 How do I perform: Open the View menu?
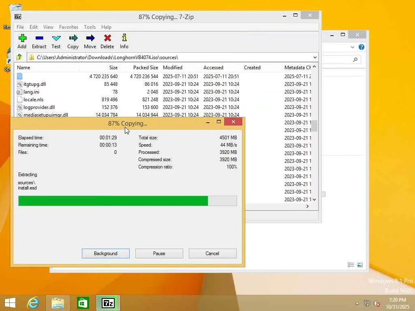[49, 27]
